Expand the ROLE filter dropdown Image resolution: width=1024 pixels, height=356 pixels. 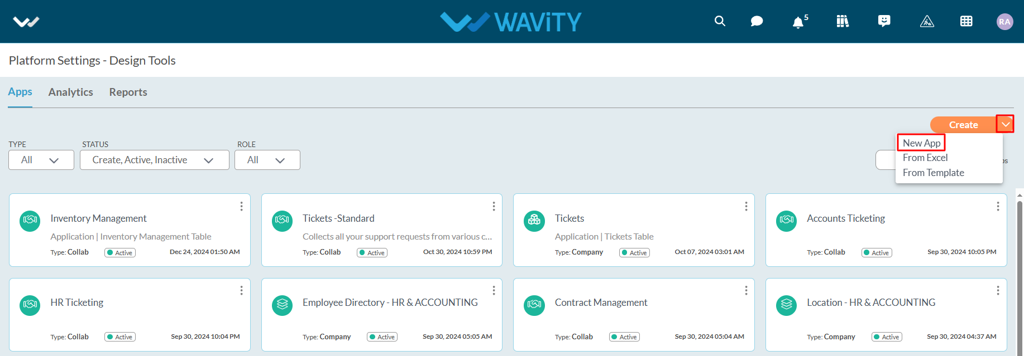click(267, 160)
